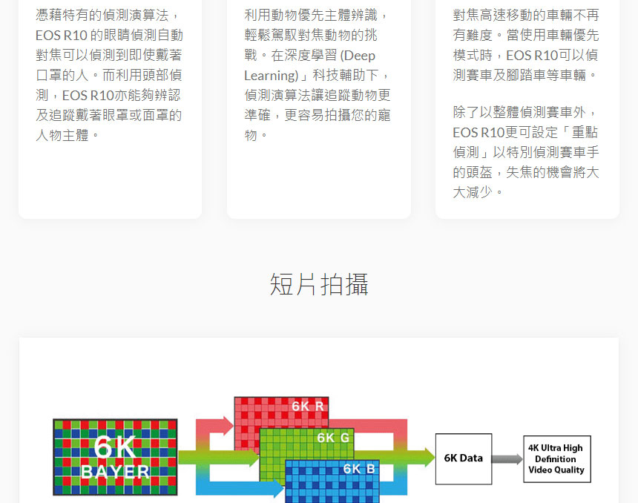This screenshot has width=638, height=503.
Task: Select the paragraph starting with 除了以整體偵測賽車外
Action: pos(526,152)
